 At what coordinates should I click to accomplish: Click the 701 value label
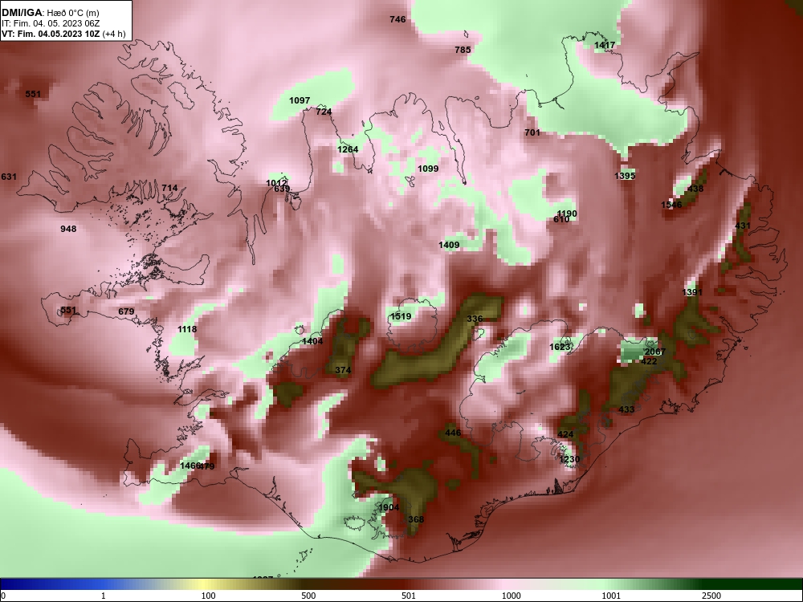tap(532, 132)
